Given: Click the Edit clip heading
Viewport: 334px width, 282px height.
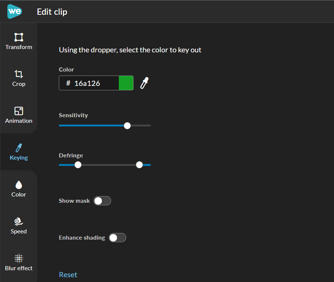Looking at the screenshot, I should [52, 12].
